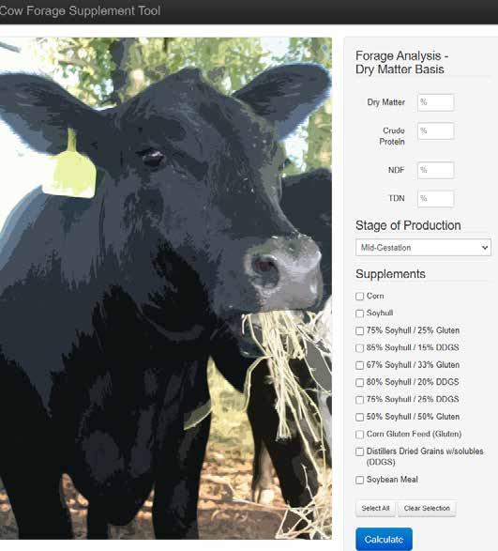Select 85% Soyhull / 15% DDGS checkbox

[x=359, y=348]
